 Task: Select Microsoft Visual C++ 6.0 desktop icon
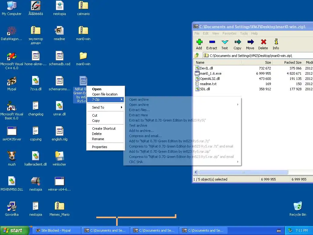point(12,61)
